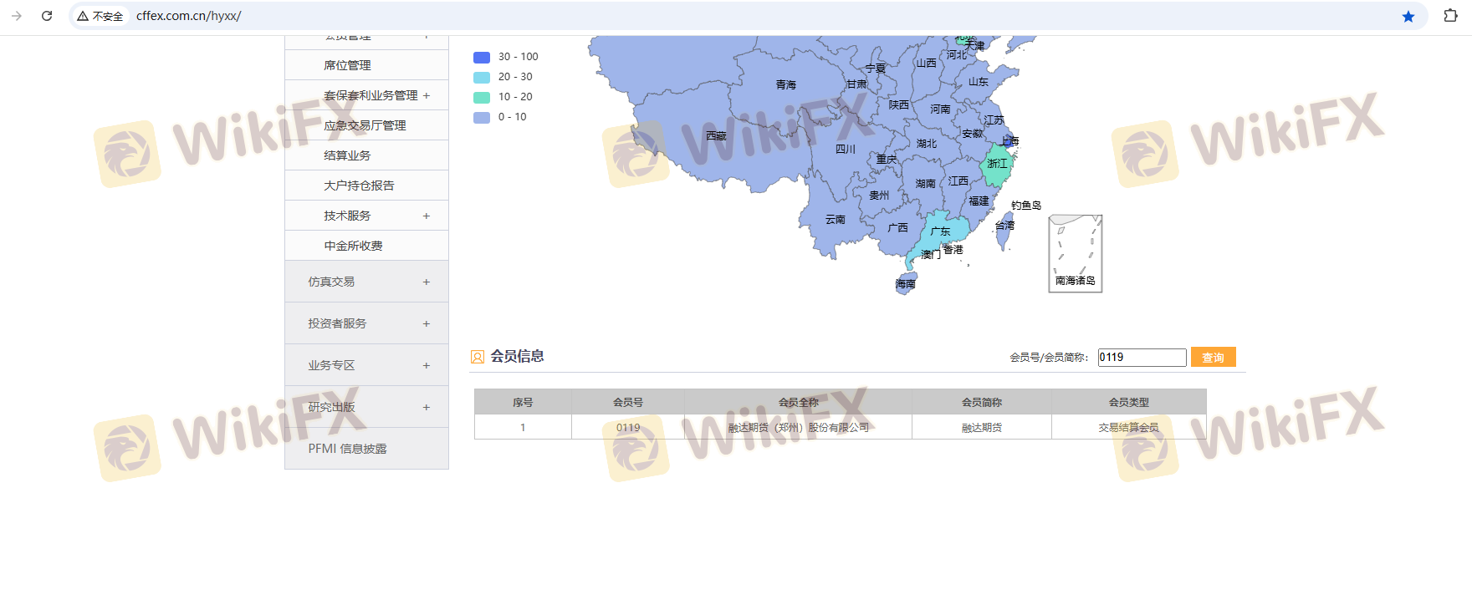Click the orange 查询 button
The width and height of the screenshot is (1472, 610).
1213,357
